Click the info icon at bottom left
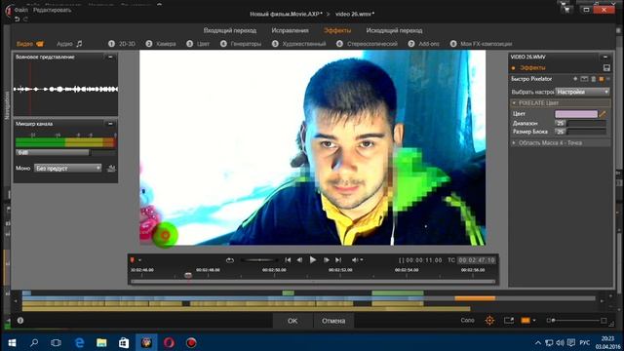The height and width of the screenshot is (351, 624). point(20,321)
